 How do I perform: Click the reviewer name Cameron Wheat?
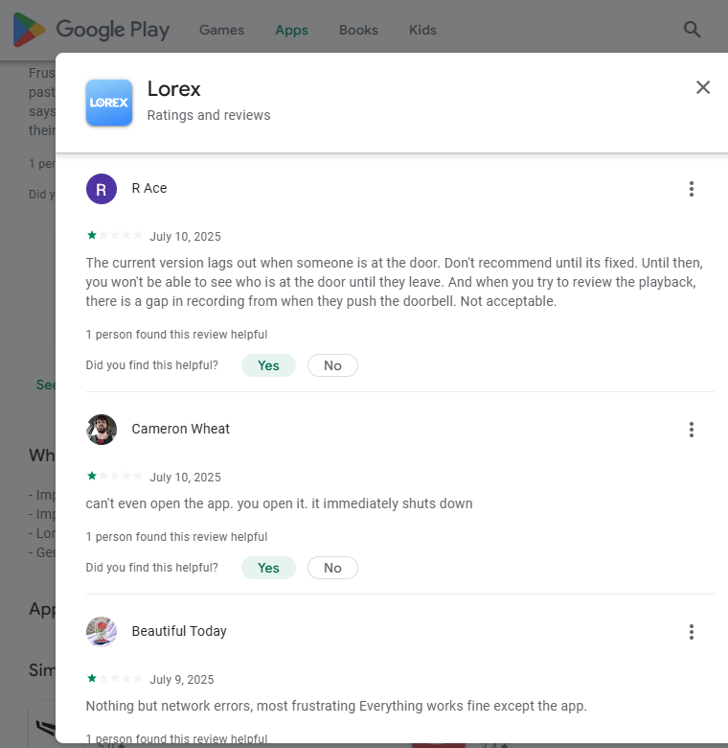click(181, 429)
